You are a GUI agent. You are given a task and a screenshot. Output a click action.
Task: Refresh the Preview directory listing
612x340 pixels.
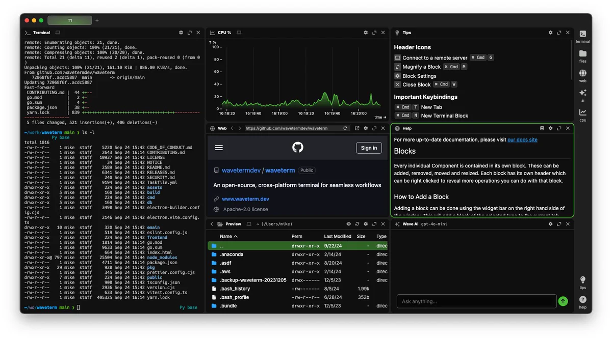(x=357, y=224)
